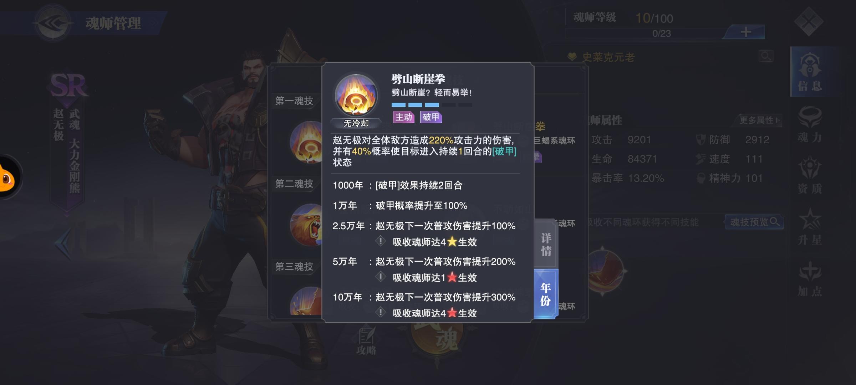Switch to the 详情 tab
The width and height of the screenshot is (856, 385).
click(546, 244)
